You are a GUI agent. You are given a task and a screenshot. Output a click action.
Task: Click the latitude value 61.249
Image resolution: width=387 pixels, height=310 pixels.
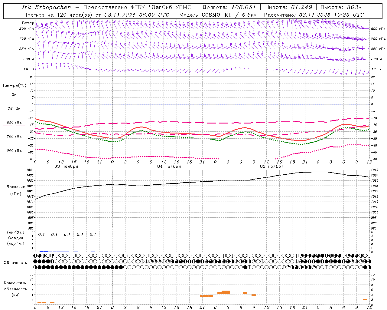point(301,7)
